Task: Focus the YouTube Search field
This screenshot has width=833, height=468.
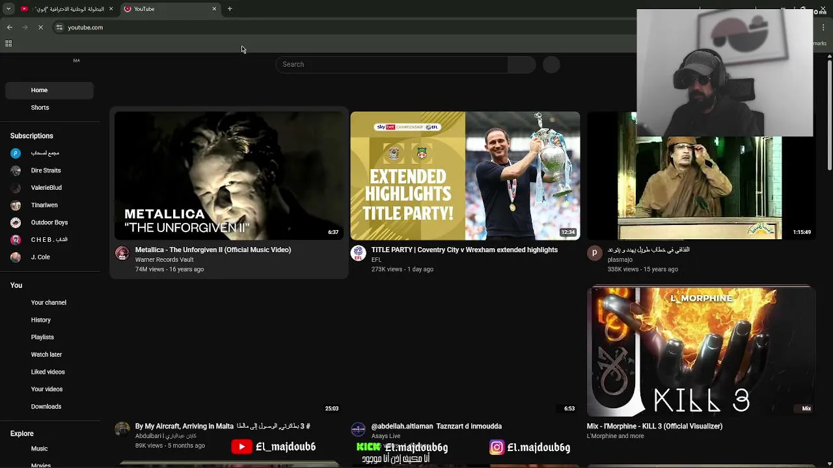Action: click(x=392, y=64)
